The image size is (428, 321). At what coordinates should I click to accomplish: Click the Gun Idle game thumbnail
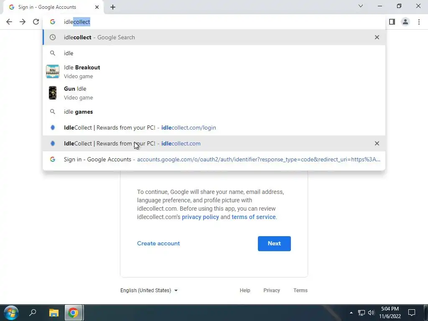tap(53, 93)
